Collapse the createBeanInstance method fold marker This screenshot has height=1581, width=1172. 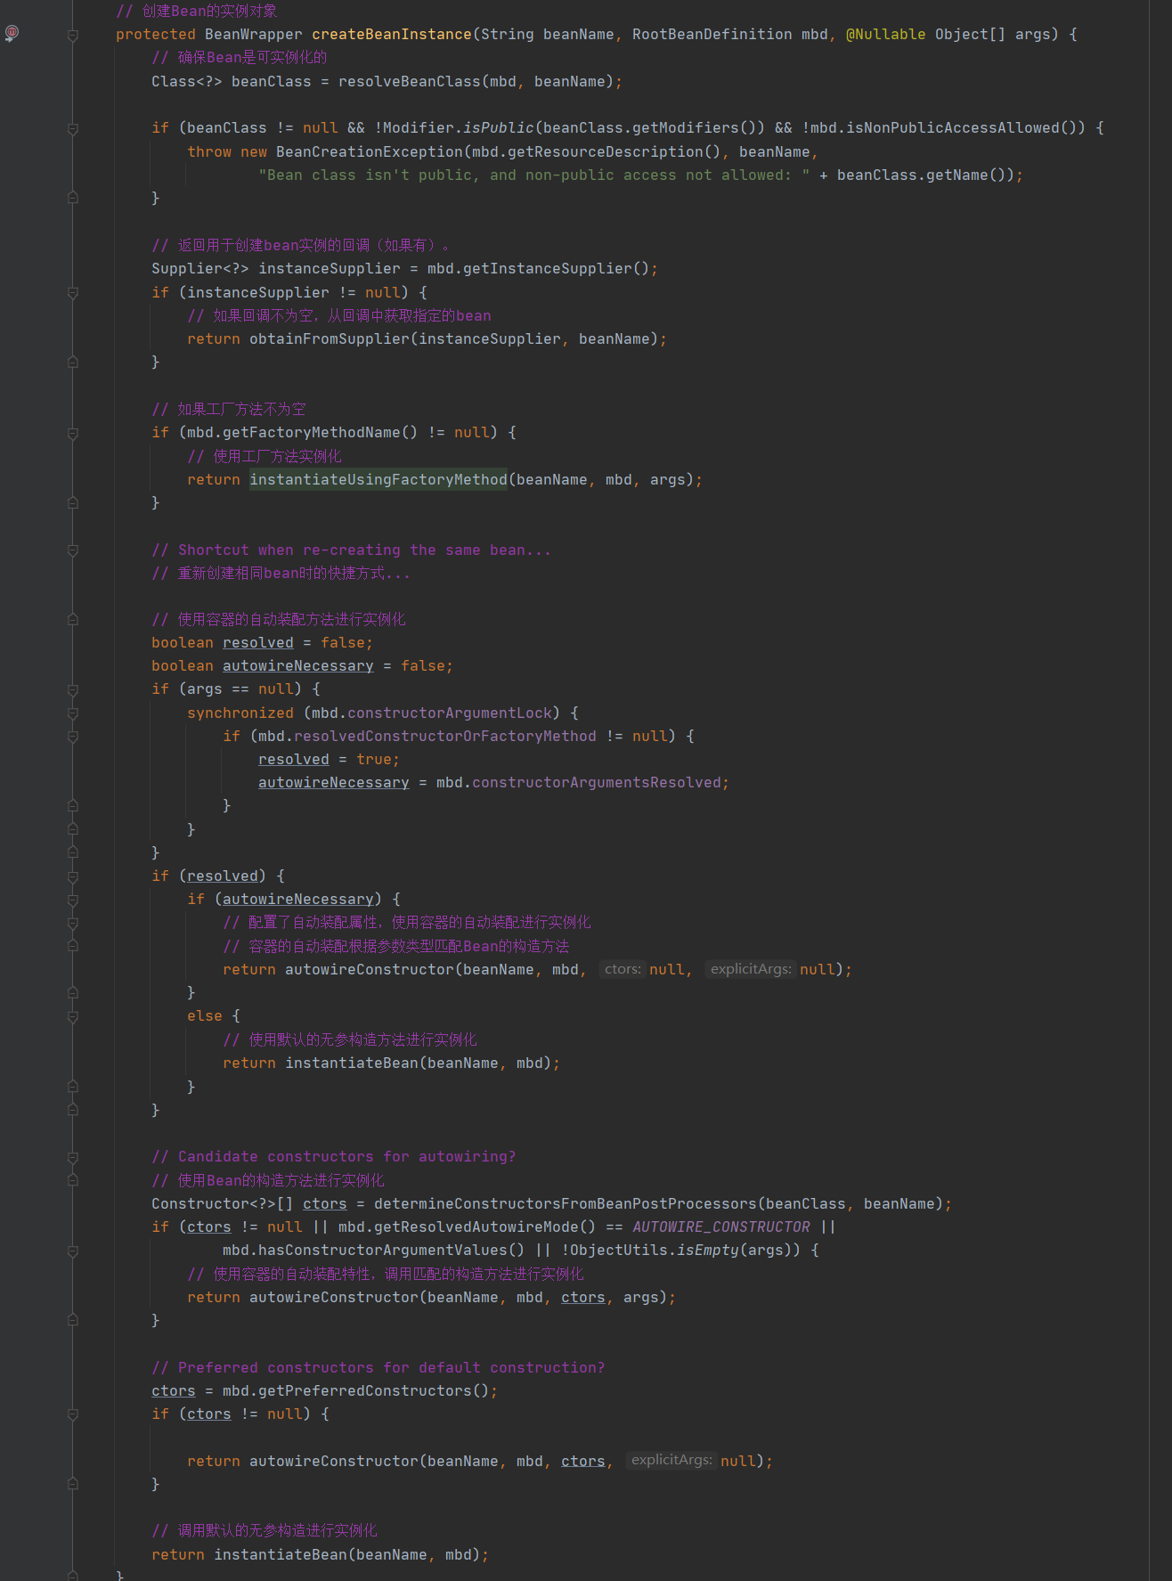point(73,36)
